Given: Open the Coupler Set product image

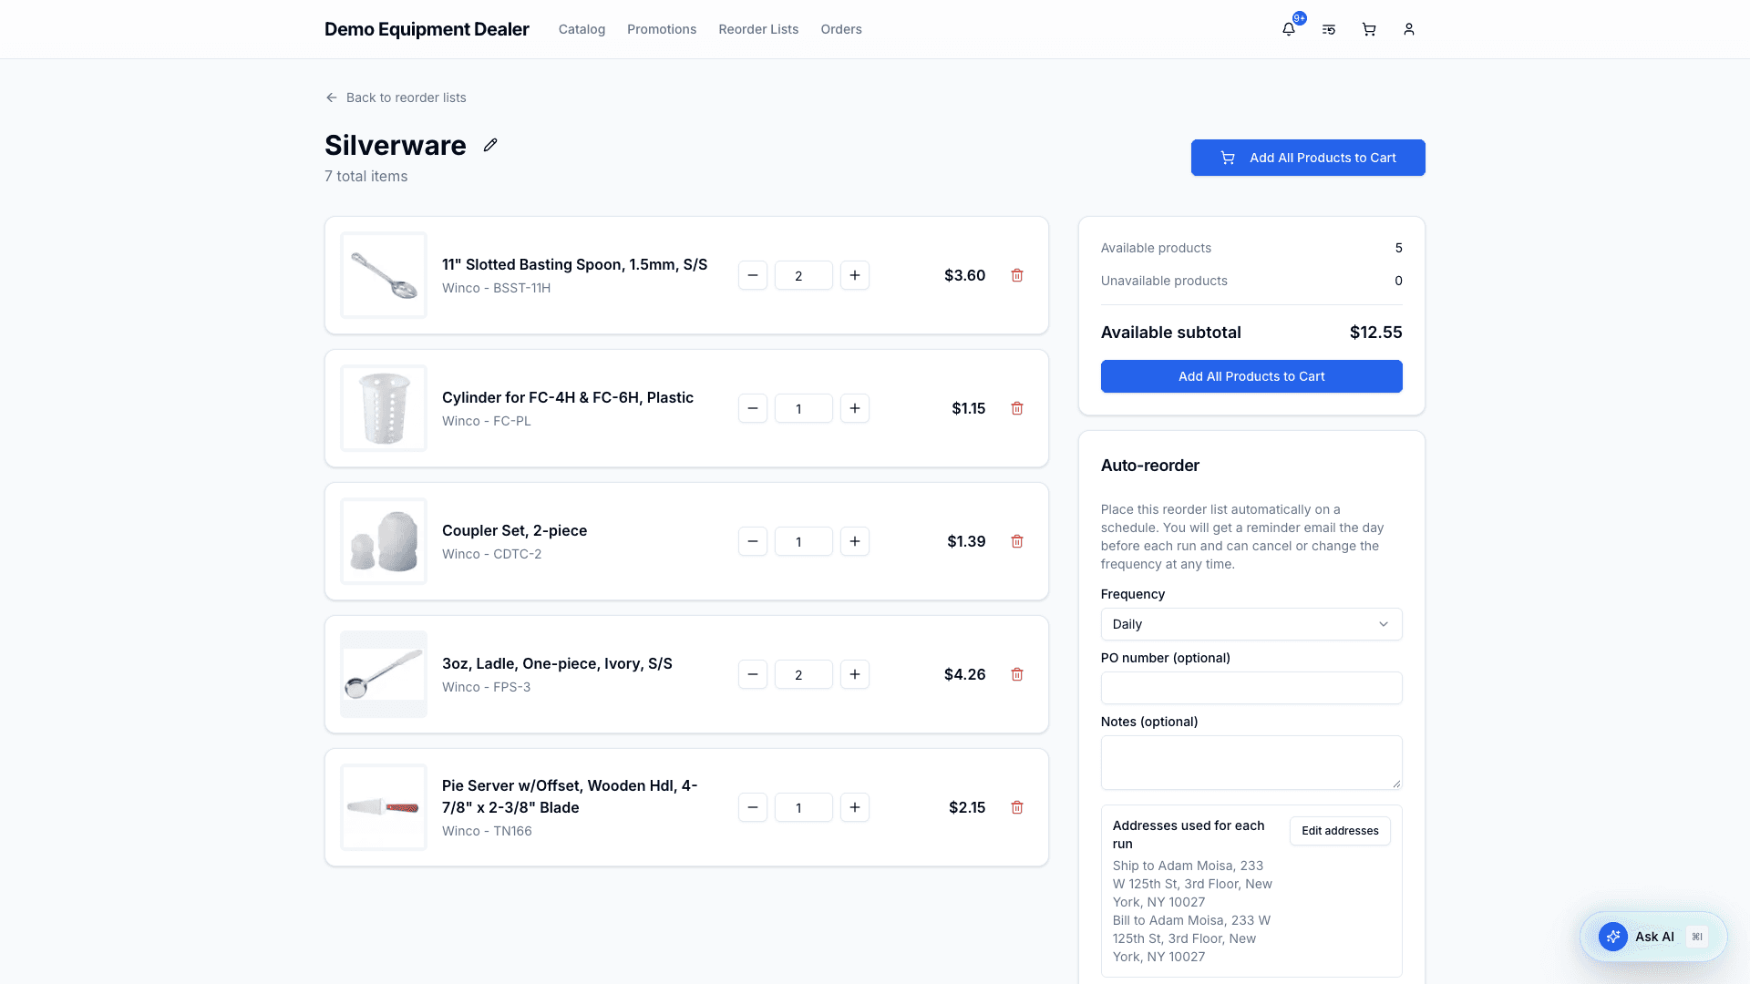Looking at the screenshot, I should (384, 541).
